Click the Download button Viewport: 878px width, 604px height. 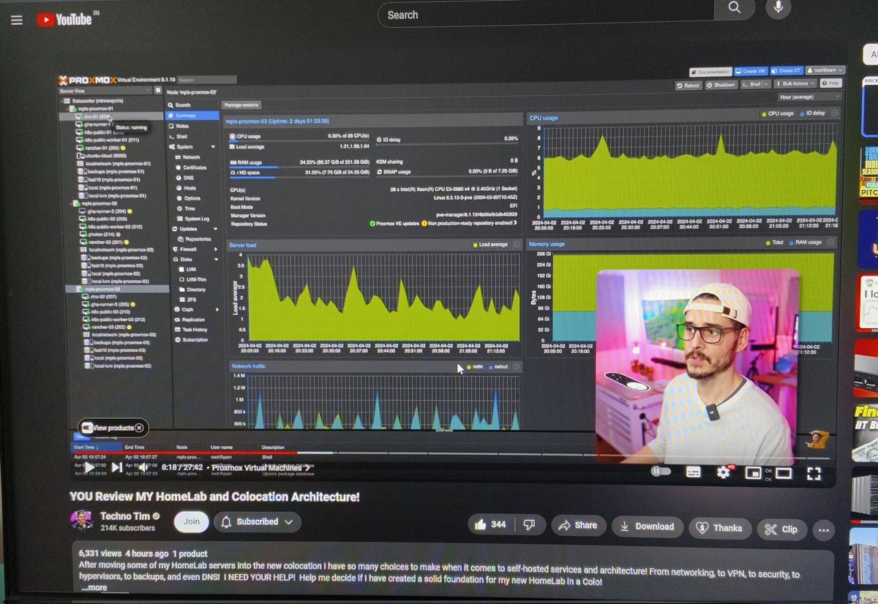(647, 526)
